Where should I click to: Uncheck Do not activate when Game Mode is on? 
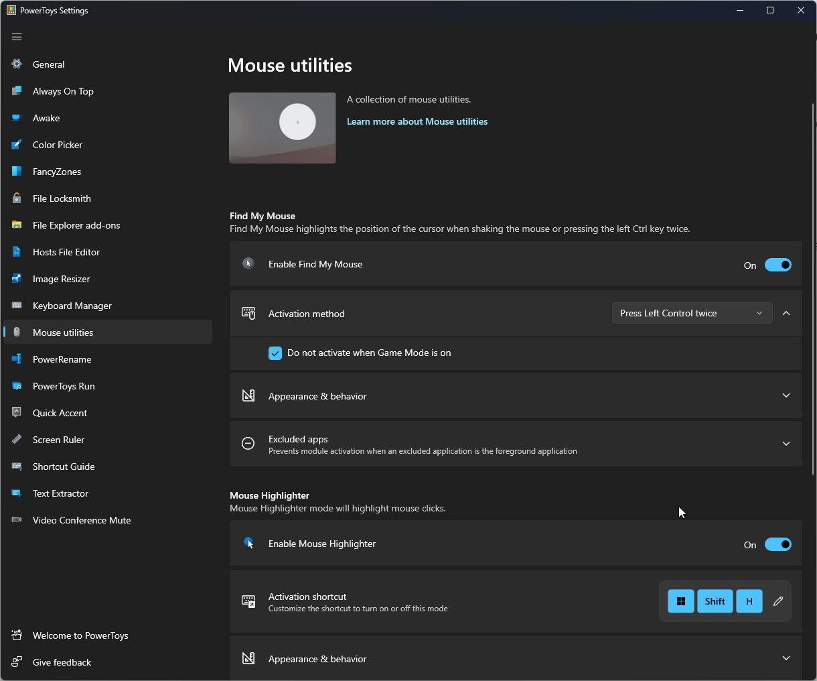[x=275, y=353]
